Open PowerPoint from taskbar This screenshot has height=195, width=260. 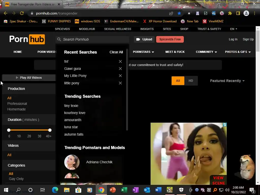point(113,190)
